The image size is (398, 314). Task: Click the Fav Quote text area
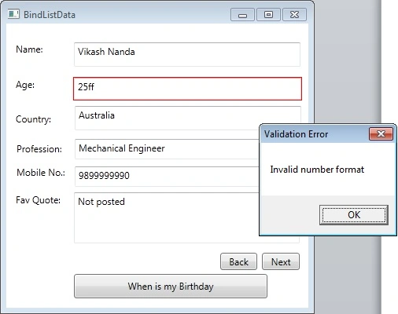[x=167, y=217]
